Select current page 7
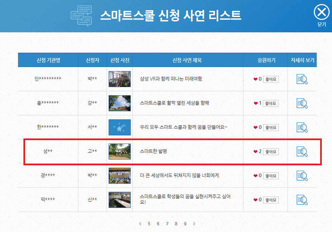Viewport: 332px width, 232px height. coord(167,224)
